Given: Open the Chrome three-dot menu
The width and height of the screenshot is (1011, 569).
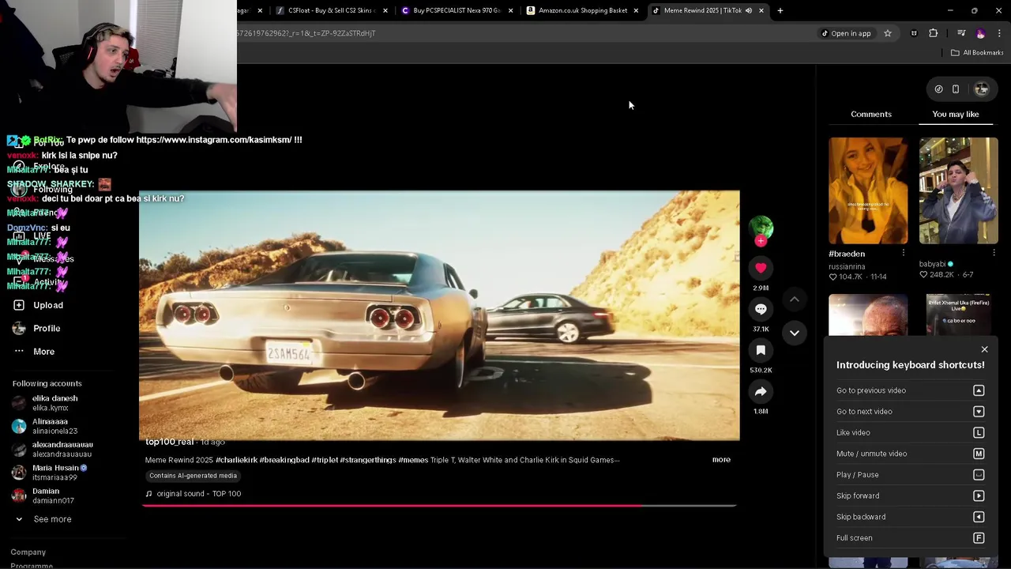Looking at the screenshot, I should click(x=1000, y=33).
